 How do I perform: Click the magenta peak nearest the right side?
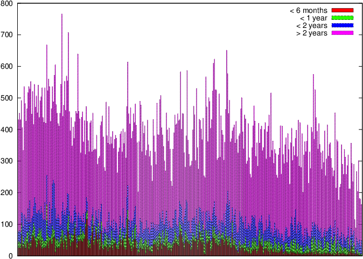pos(313,75)
